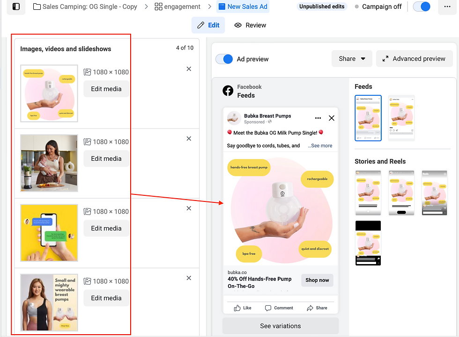Image resolution: width=459 pixels, height=337 pixels.
Task: Select the black-header Stories placement thumbnail
Action: coord(368,243)
